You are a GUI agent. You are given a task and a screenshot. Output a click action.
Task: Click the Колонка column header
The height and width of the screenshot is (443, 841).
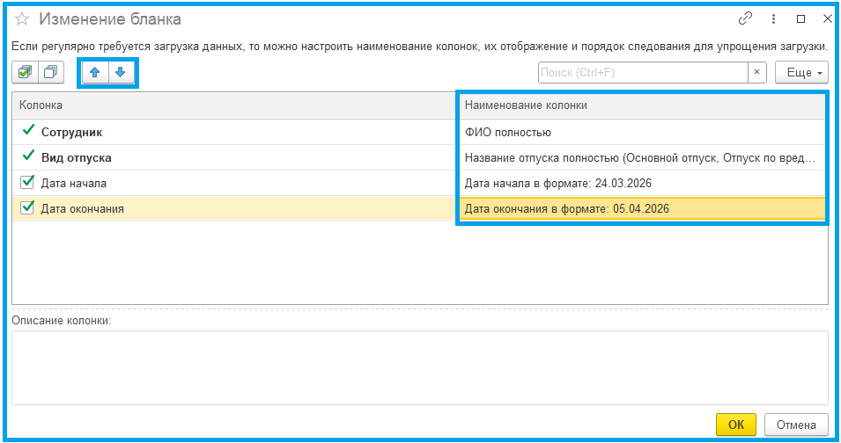pyautogui.click(x=233, y=105)
